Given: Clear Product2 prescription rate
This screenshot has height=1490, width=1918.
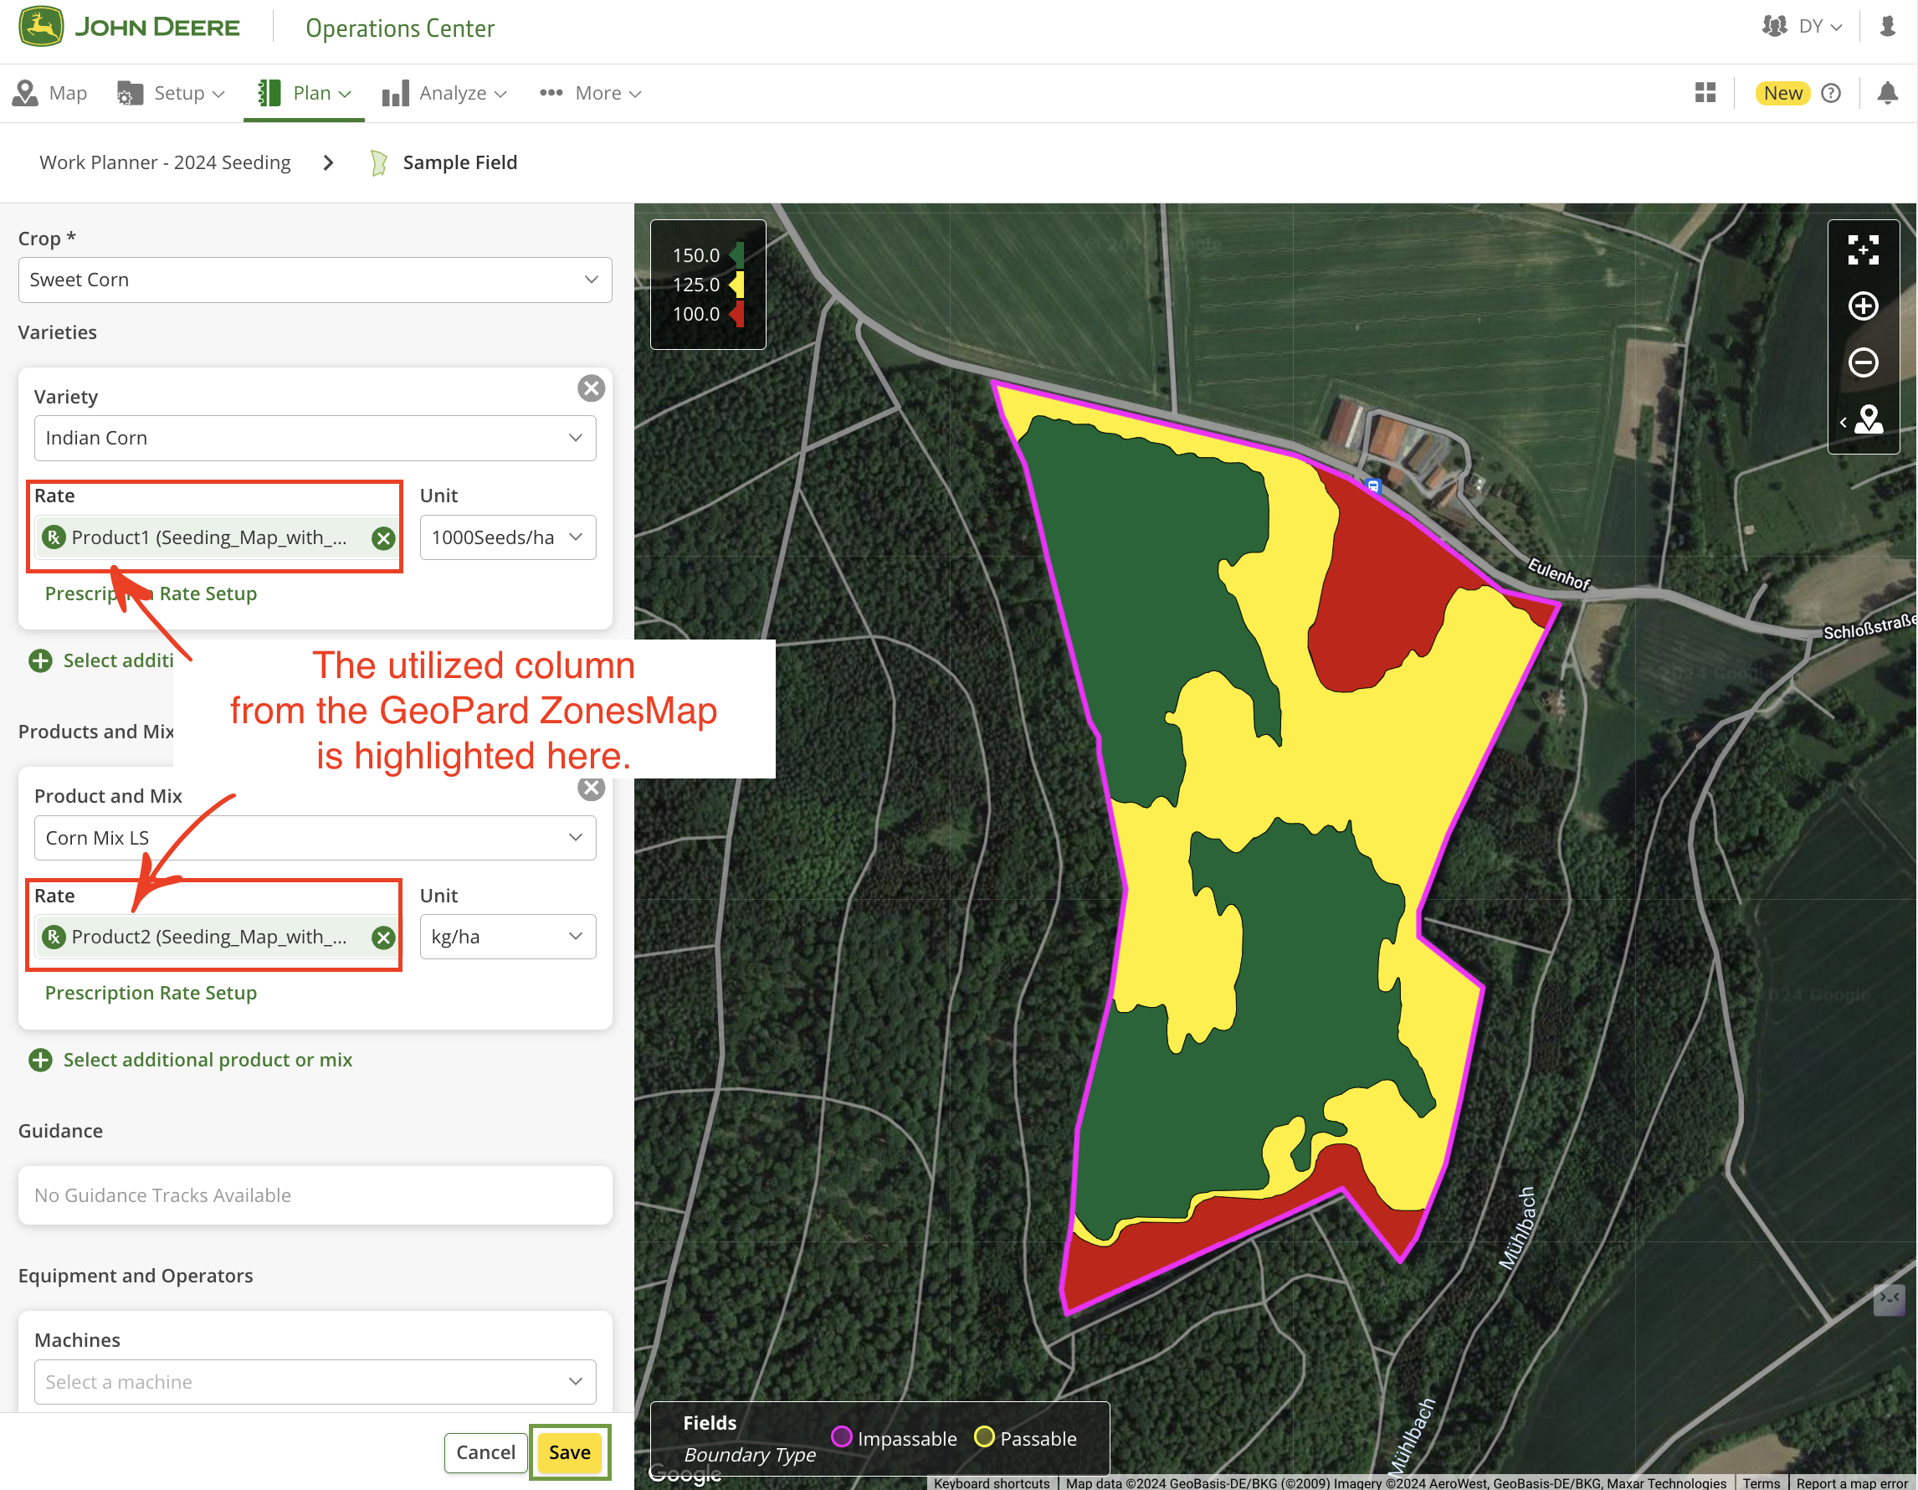Looking at the screenshot, I should point(383,938).
